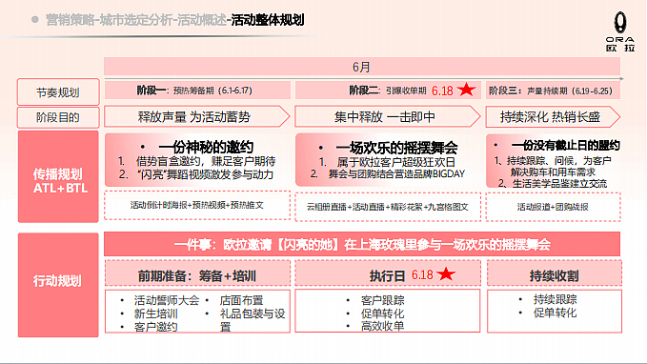Click the arrow 释放声量 为活动蓄势
Screen dimensions: 647x364
click(x=197, y=116)
